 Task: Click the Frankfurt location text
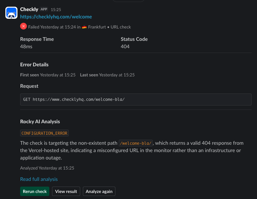(x=97, y=27)
